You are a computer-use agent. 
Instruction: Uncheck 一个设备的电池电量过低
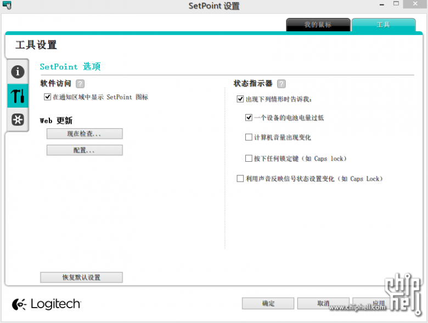[249, 117]
